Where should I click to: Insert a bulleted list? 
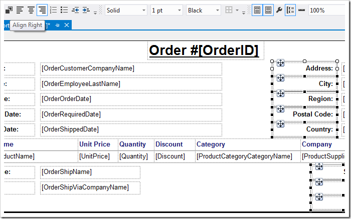pyautogui.click(x=64, y=10)
